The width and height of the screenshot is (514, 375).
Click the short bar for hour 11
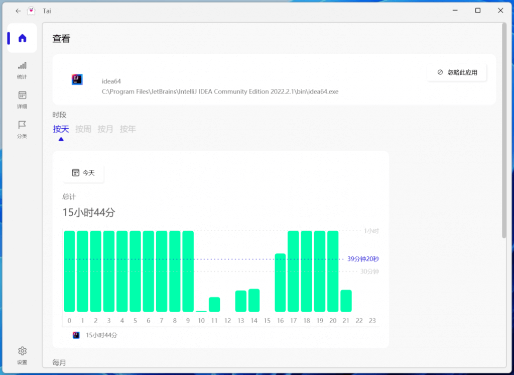point(214,305)
